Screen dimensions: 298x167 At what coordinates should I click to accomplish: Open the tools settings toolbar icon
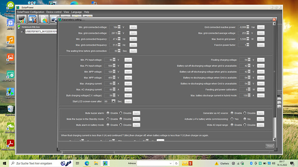(x=32, y=19)
